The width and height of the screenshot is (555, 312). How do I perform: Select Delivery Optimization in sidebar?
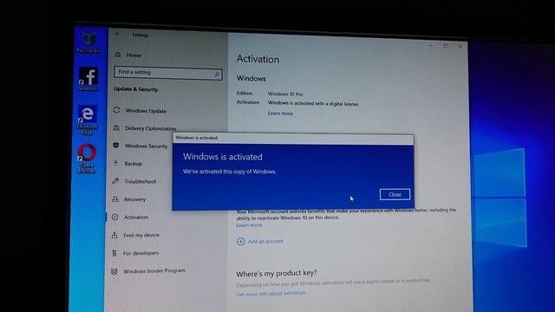[150, 128]
